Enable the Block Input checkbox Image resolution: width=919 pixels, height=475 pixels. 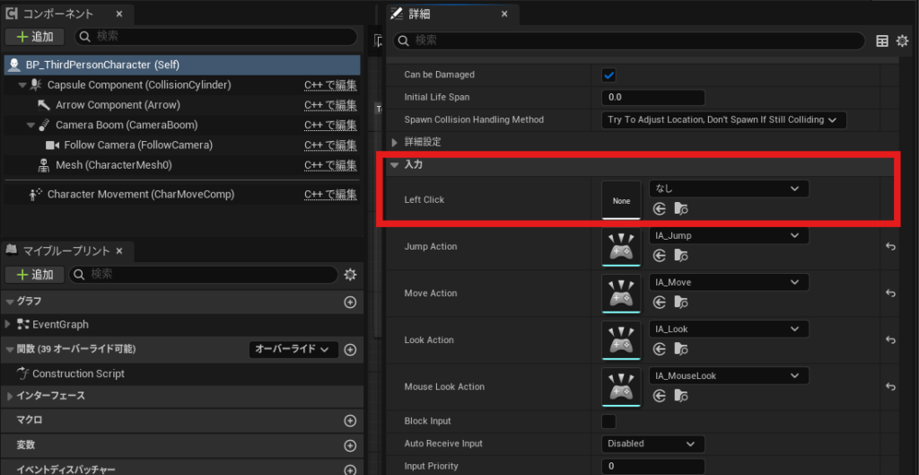pyautogui.click(x=609, y=421)
